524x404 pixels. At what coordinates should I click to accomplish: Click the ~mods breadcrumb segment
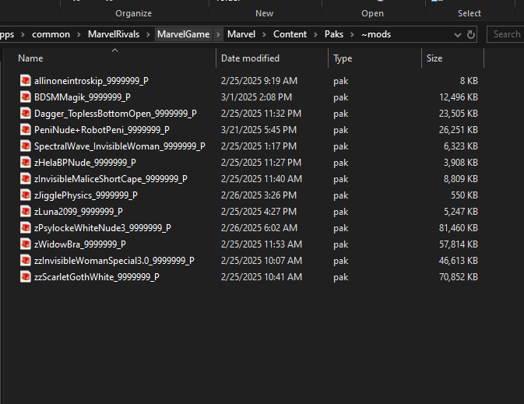(376, 34)
